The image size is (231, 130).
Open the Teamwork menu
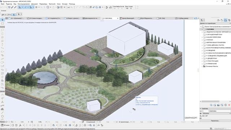pos(52,4)
